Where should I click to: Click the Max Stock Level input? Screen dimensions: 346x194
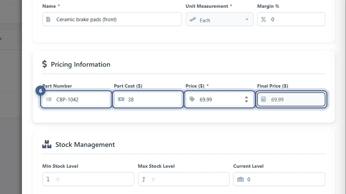point(184,179)
